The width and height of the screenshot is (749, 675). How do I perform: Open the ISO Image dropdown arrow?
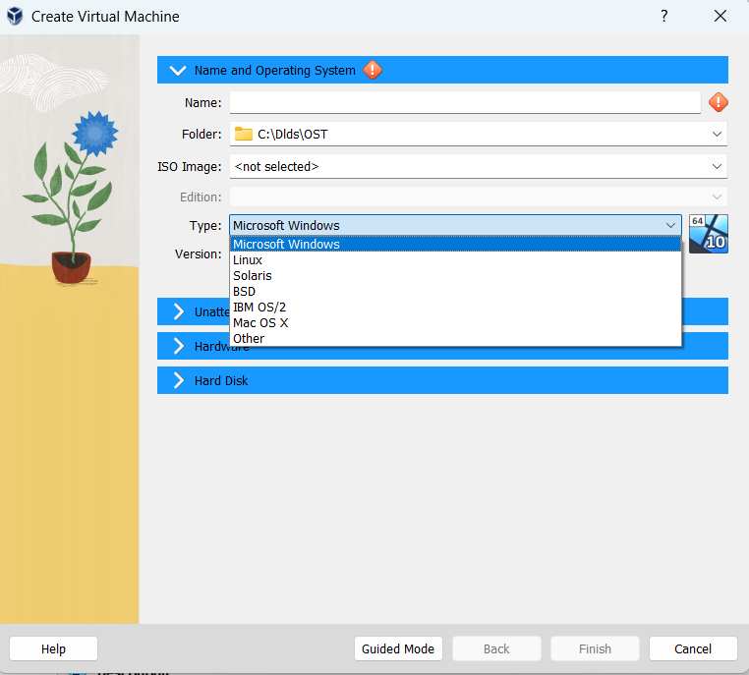(x=717, y=167)
